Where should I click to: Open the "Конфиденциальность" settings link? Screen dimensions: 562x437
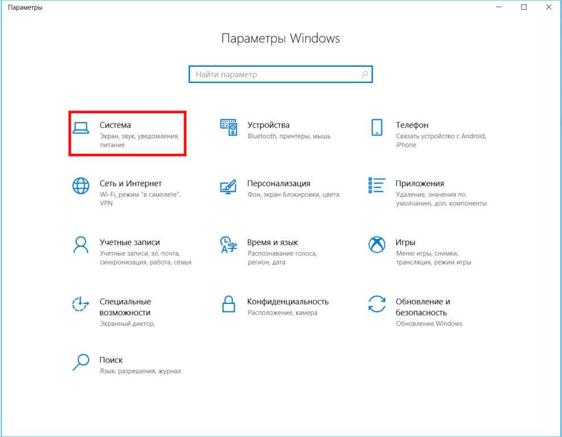[288, 302]
